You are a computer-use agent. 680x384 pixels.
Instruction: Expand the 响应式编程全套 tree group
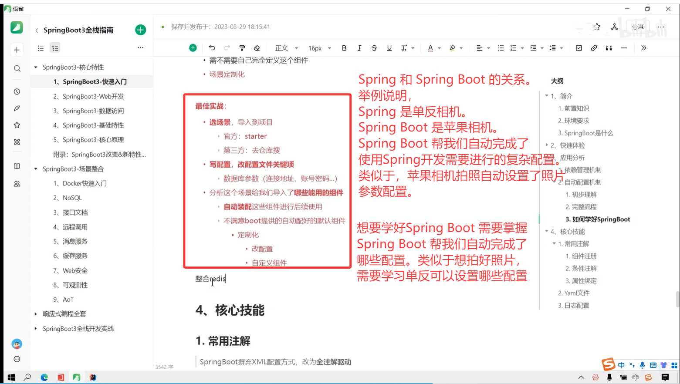click(36, 314)
